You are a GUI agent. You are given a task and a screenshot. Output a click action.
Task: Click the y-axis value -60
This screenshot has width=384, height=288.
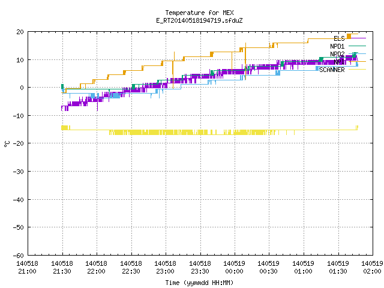click(19, 256)
